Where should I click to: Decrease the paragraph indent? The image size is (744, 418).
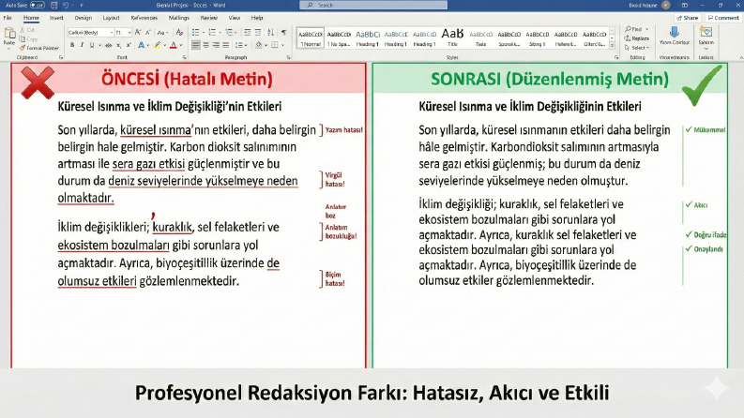click(x=247, y=32)
